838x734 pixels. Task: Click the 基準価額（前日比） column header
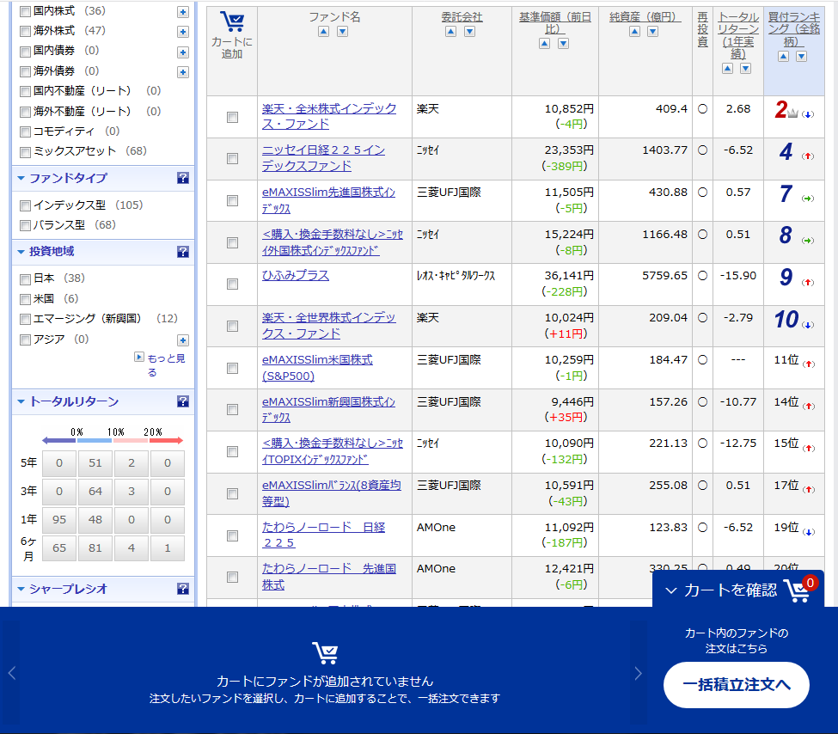tap(554, 23)
